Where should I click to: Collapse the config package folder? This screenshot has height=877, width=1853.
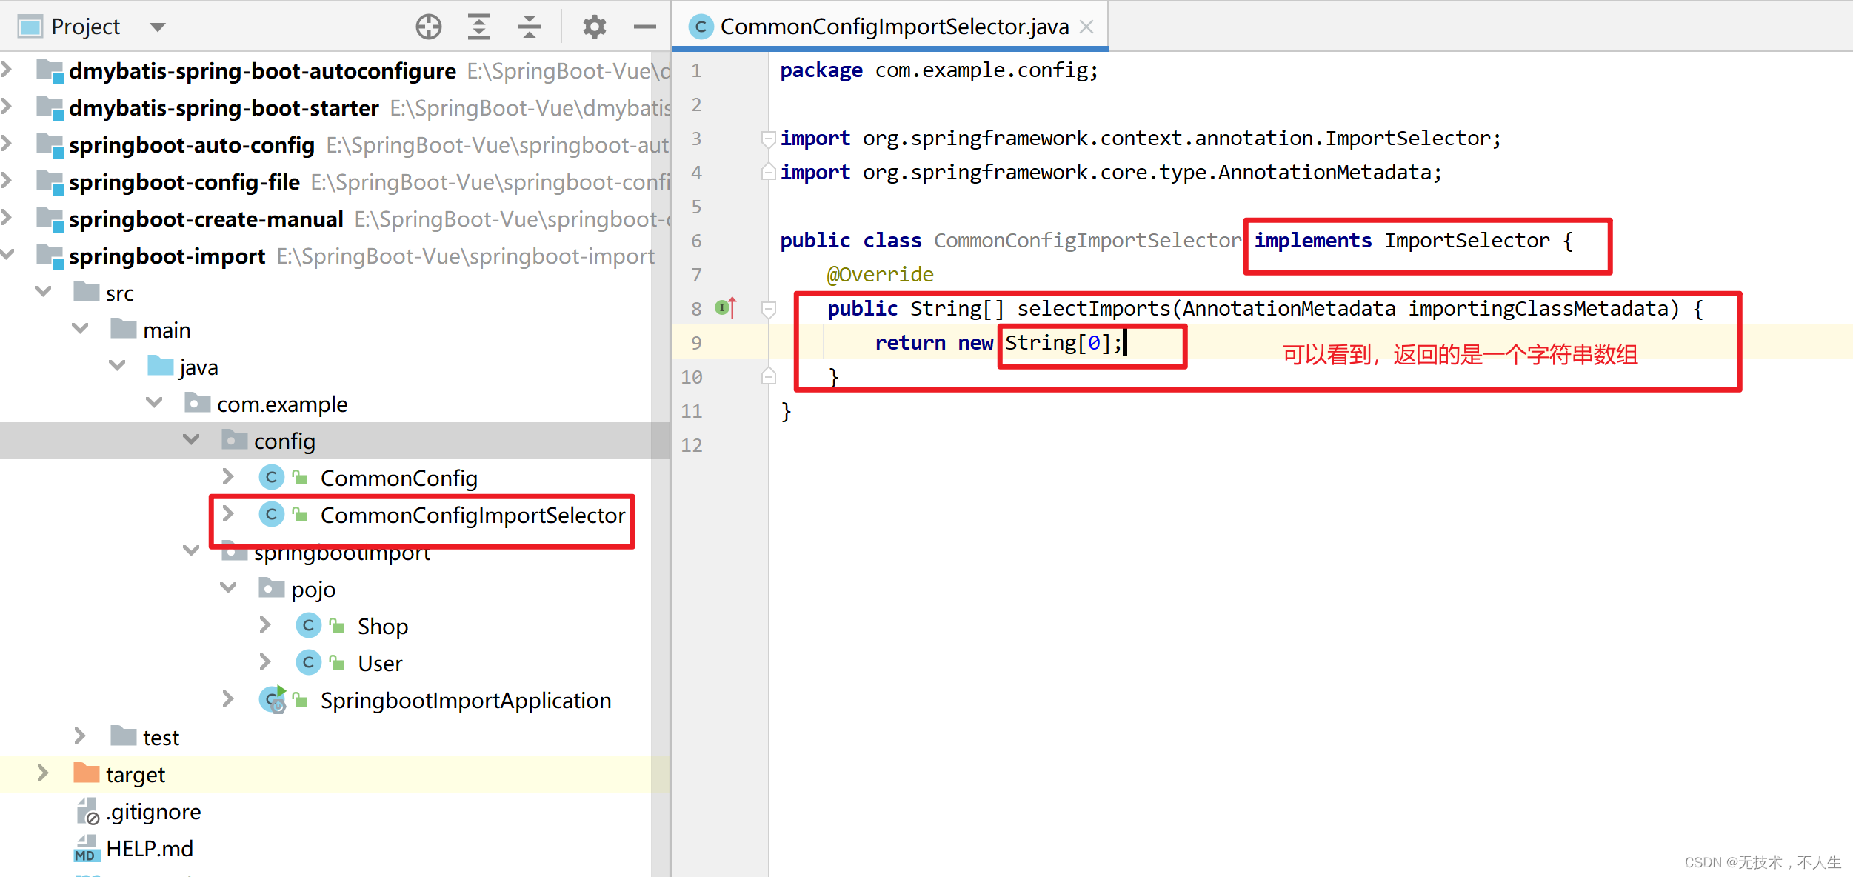191,440
